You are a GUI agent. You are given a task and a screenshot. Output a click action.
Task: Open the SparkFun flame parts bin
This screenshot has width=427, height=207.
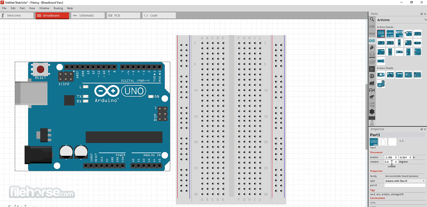tap(372, 48)
